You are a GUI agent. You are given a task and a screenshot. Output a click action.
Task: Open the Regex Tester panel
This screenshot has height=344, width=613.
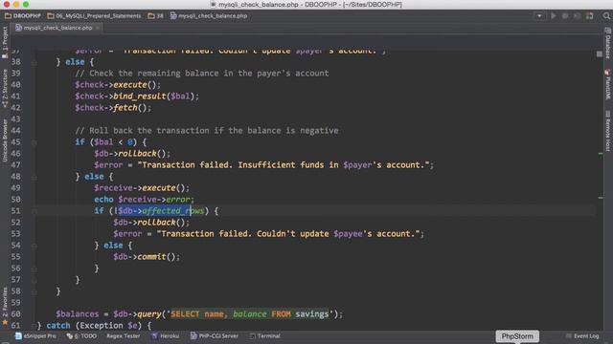point(124,335)
